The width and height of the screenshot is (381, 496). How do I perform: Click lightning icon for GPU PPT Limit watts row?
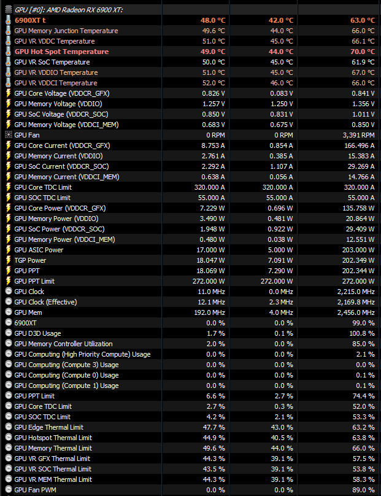click(x=9, y=281)
